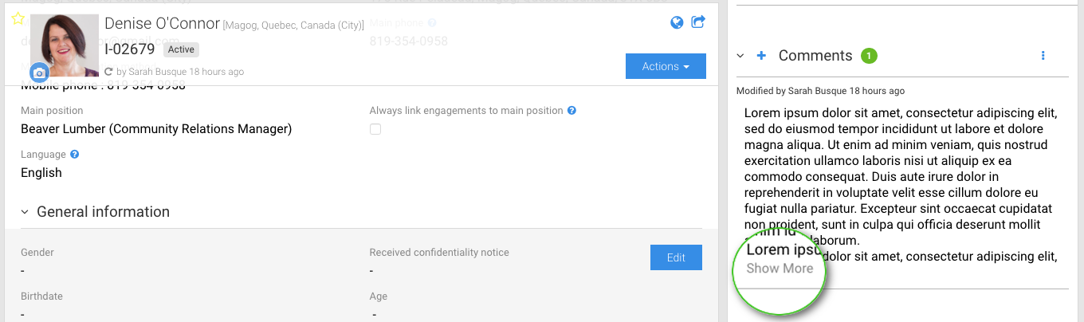Tick Always link engagements to main position checkbox
This screenshot has width=1084, height=322.
click(375, 129)
